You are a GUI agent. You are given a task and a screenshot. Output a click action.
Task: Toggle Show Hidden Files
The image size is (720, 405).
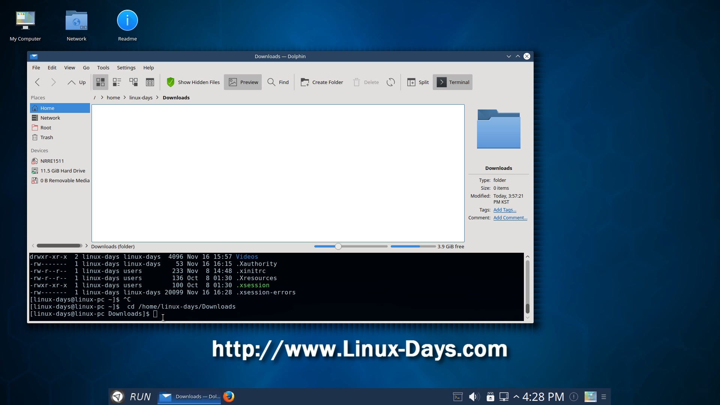pyautogui.click(x=193, y=82)
